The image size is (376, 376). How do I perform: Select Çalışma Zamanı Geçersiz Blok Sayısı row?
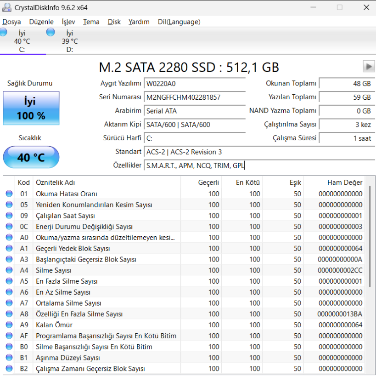click(184, 369)
